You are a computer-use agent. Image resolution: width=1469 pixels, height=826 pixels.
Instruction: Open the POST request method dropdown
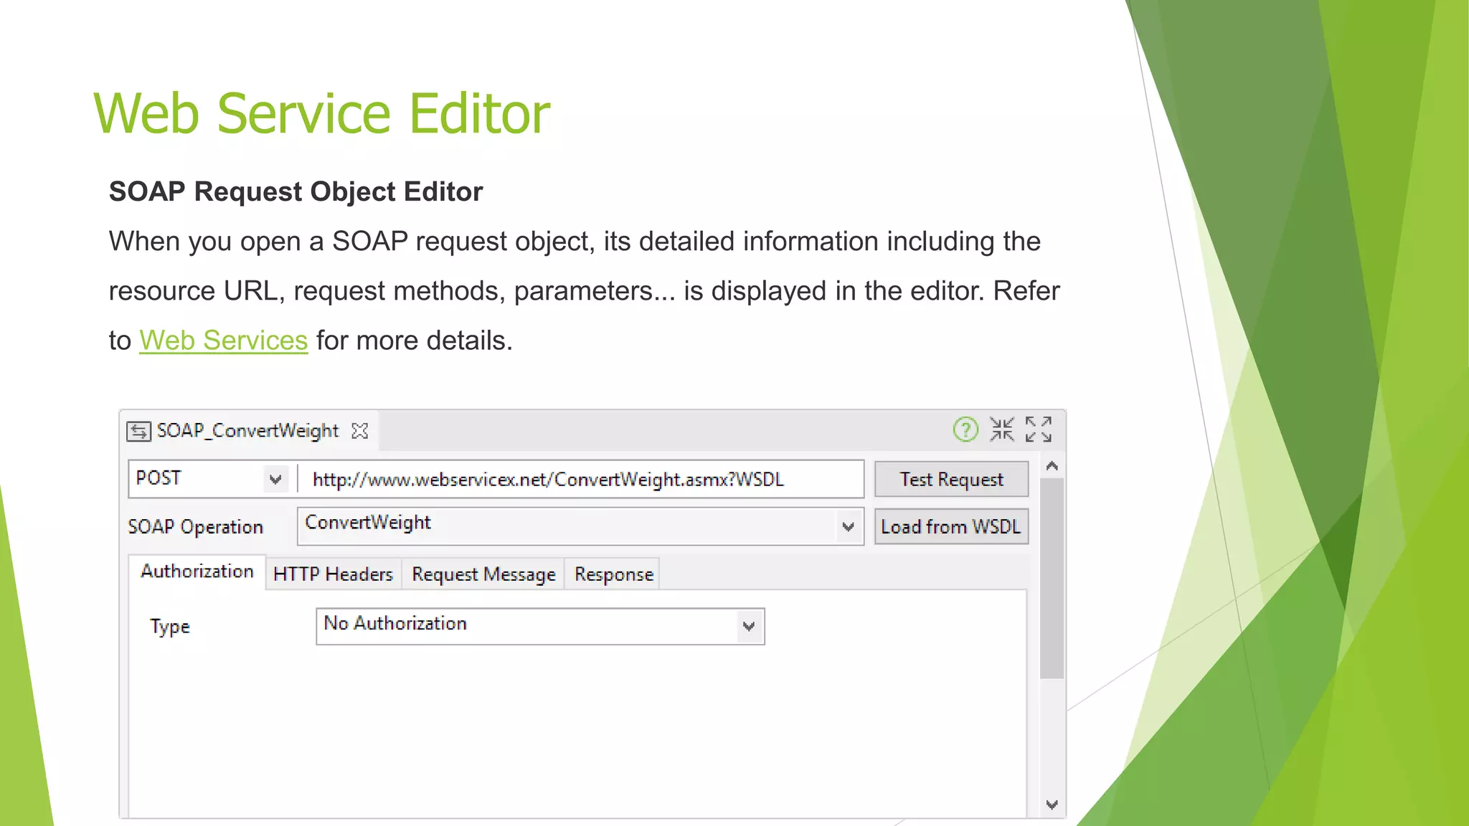pos(275,479)
